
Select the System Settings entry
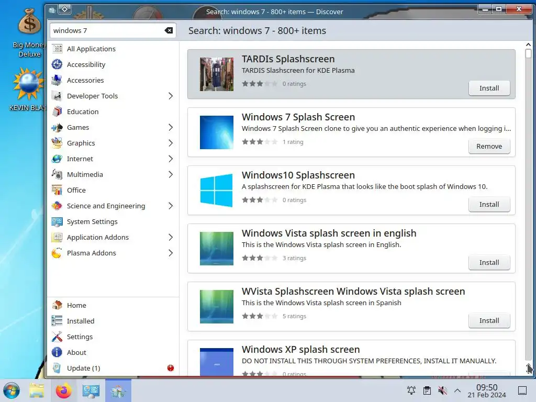(x=113, y=222)
